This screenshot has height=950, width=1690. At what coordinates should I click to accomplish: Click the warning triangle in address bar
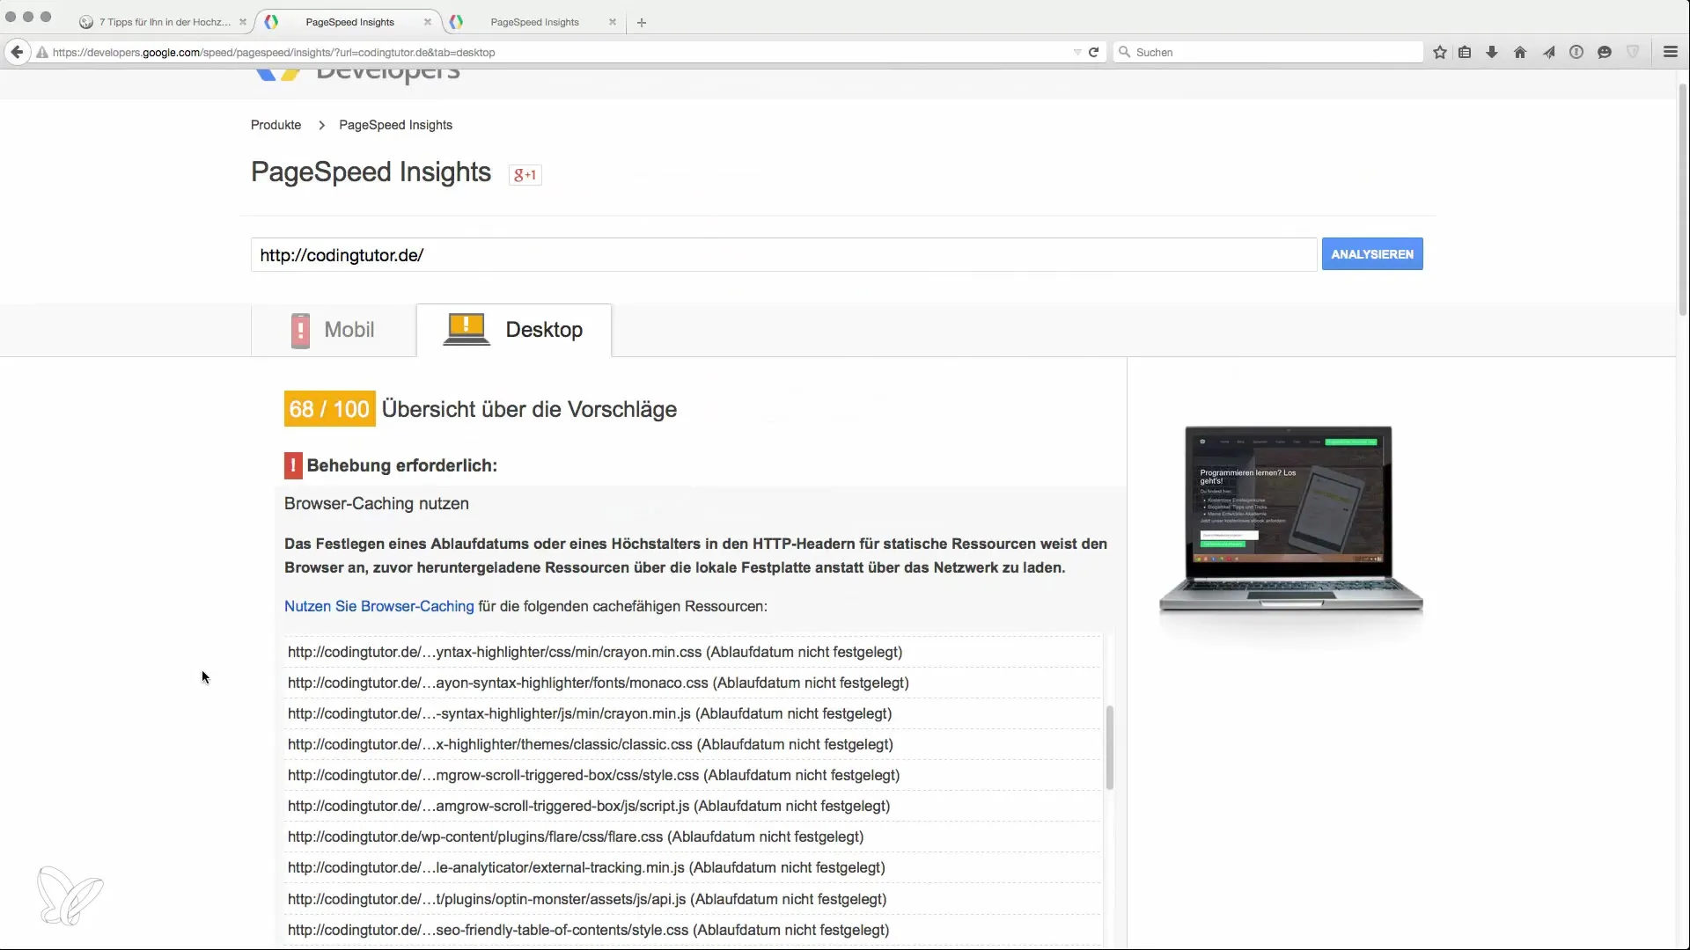[x=41, y=52]
